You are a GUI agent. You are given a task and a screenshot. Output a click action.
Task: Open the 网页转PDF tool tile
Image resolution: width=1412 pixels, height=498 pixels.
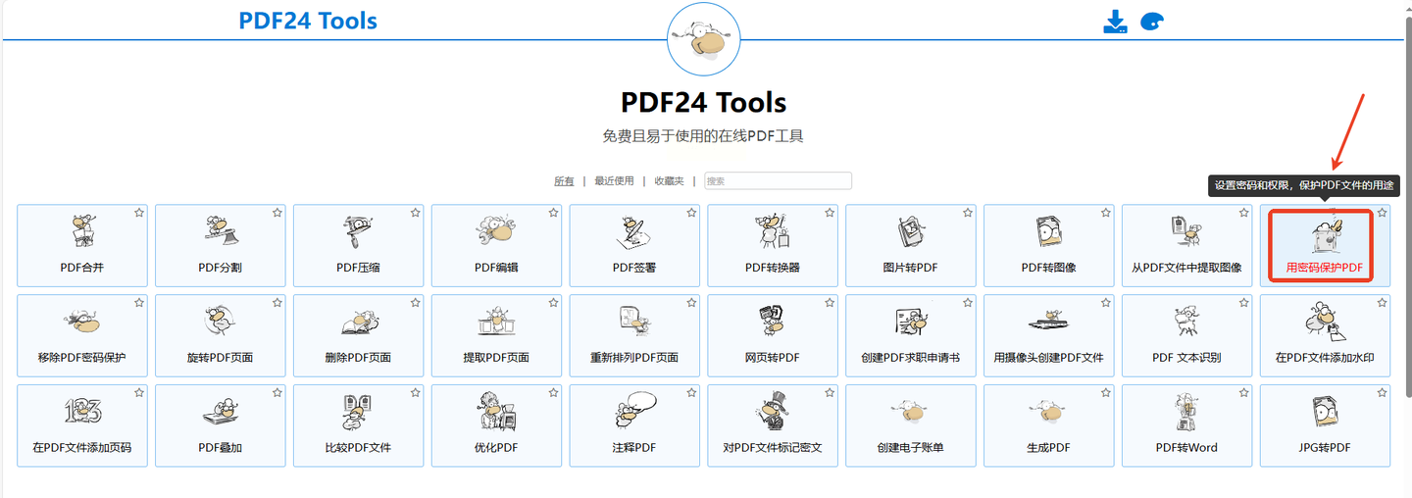coord(773,336)
